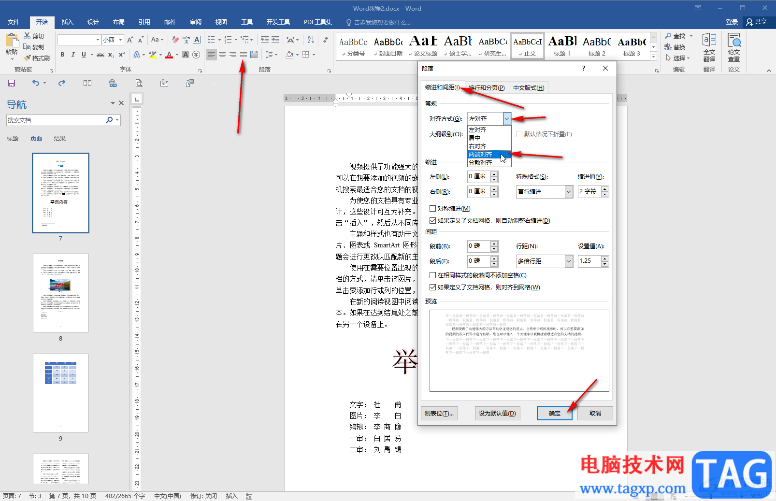This screenshot has width=776, height=501.
Task: Switch navigation pane to 标题 tab
Action: tap(13, 139)
